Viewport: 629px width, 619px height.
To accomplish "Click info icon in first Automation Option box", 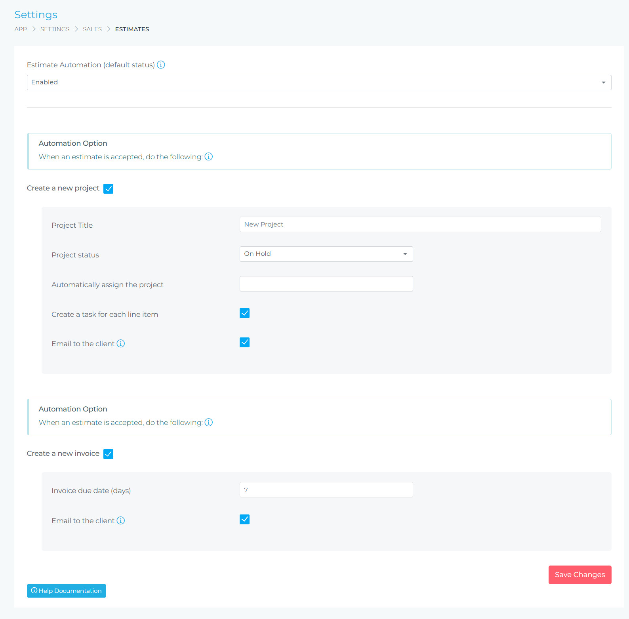I will click(209, 157).
